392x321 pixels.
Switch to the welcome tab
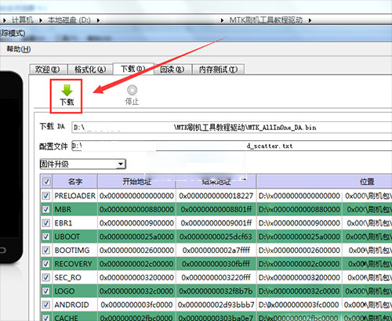click(x=48, y=70)
